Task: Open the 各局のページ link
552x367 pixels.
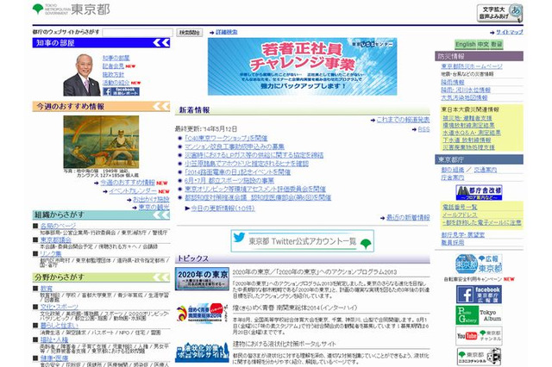Action: tap(58, 226)
